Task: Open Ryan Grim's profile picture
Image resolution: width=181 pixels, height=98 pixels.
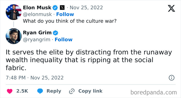Action: pos(14,36)
